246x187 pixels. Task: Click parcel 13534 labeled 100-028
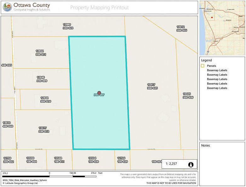[93, 160]
